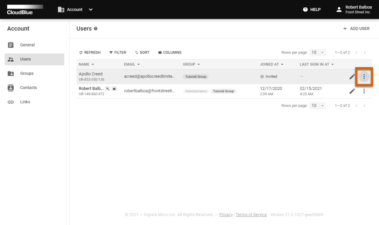Open the Columns selector
The height and width of the screenshot is (225, 379).
coord(169,52)
